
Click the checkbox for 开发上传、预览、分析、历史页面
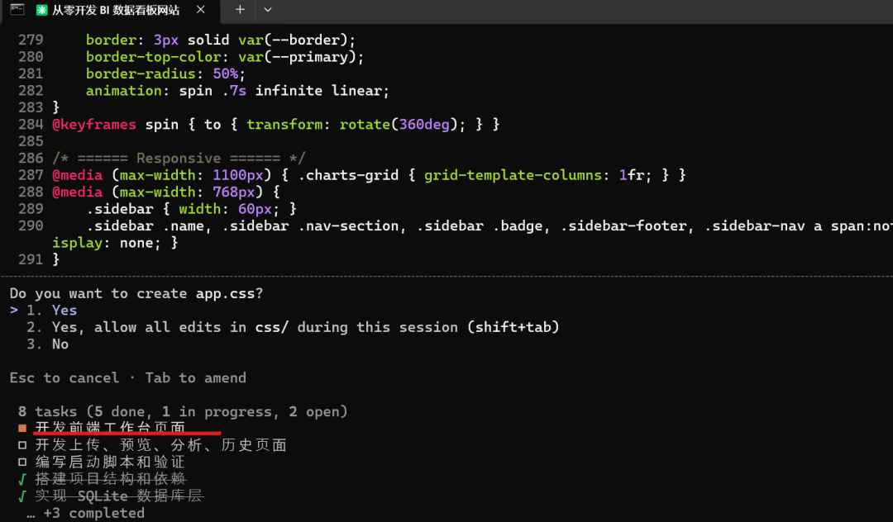pyautogui.click(x=22, y=445)
